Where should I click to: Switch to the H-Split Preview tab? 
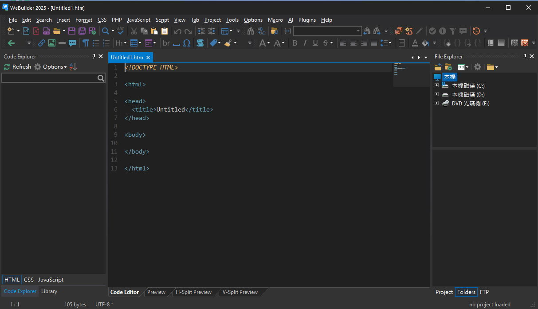[193, 292]
